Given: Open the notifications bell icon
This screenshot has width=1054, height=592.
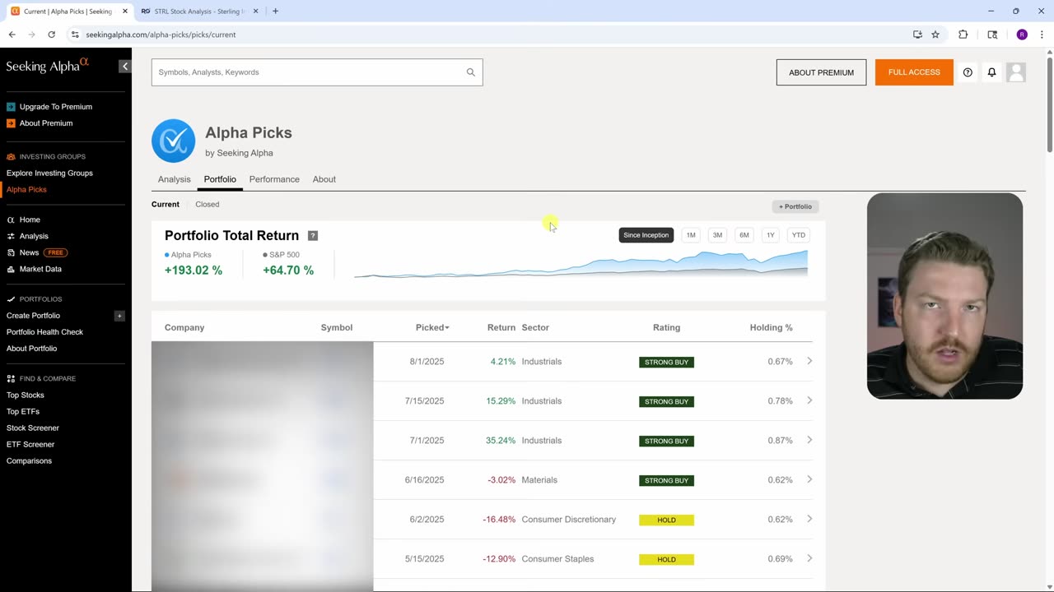Looking at the screenshot, I should pos(991,72).
